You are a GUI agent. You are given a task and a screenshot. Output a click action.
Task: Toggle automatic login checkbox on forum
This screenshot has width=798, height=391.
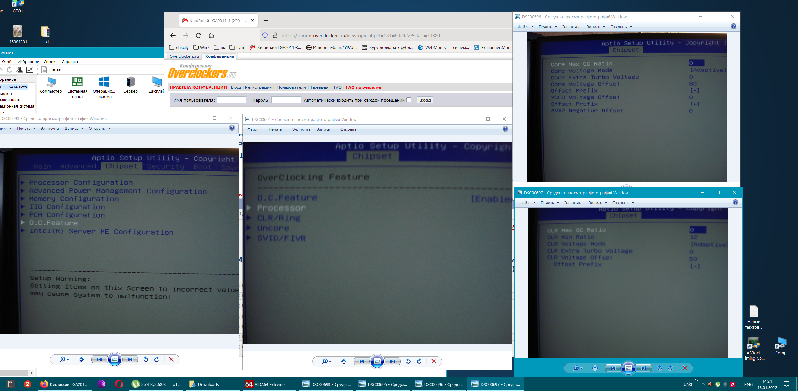point(409,100)
